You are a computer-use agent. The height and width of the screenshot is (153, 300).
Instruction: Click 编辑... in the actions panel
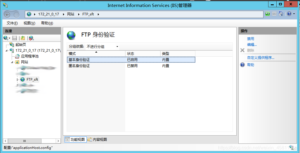coord(252,45)
